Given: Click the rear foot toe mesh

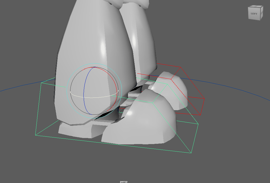Looking at the screenshot, I should point(175,90).
